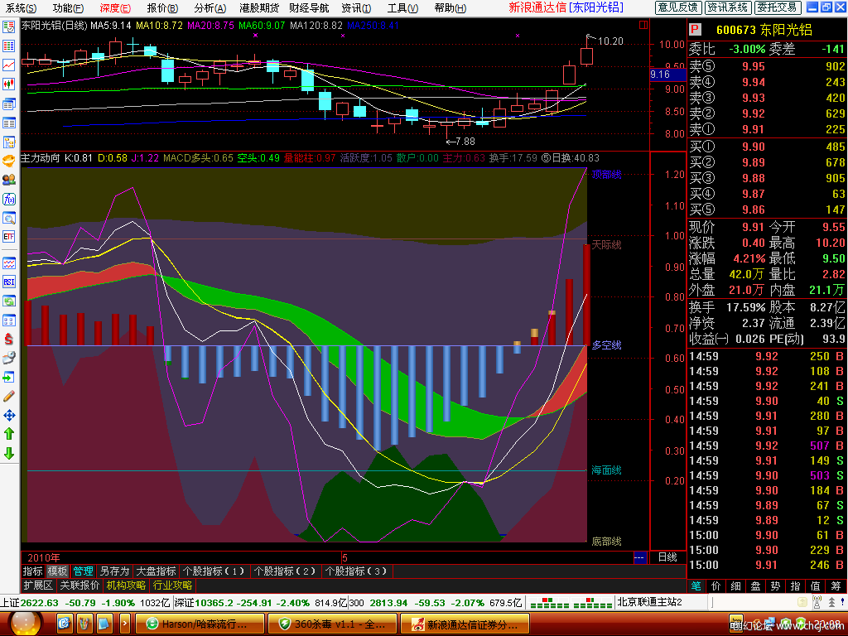The width and height of the screenshot is (848, 636).
Task: Switch to the 笔 tick tab
Action: coord(696,585)
